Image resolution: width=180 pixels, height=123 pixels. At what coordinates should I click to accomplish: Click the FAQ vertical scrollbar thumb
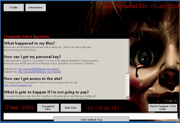click(x=127, y=56)
